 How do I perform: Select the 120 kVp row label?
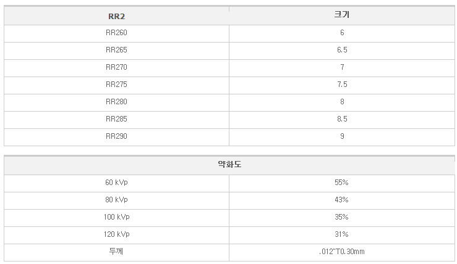tap(117, 234)
